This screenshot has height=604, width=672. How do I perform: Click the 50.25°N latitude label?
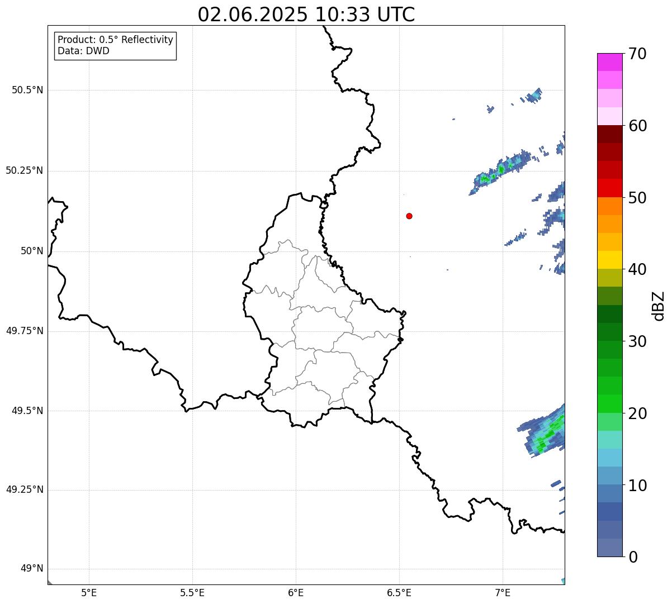point(25,170)
